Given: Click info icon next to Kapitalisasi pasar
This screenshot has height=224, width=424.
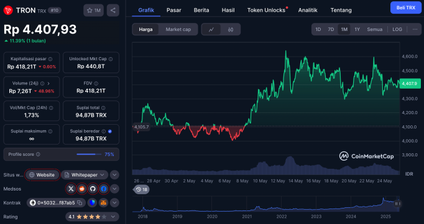Looking at the screenshot, I should [x=50, y=59].
